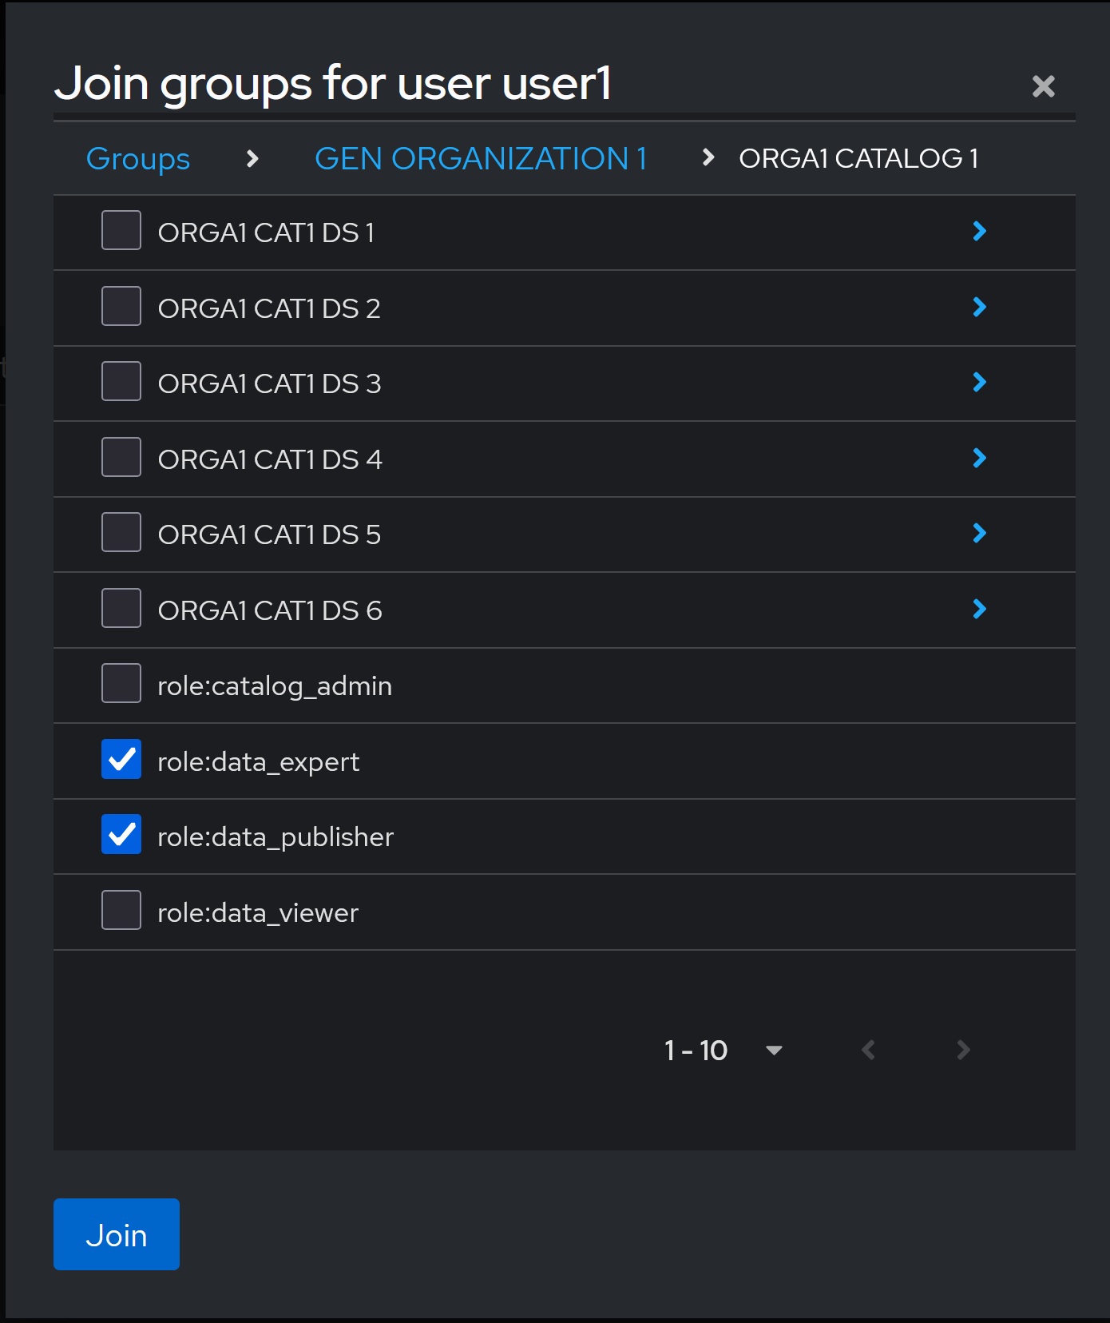Click the ORGA1 CAT1 DS 2 label
Screen dimensions: 1110x1323
(269, 308)
